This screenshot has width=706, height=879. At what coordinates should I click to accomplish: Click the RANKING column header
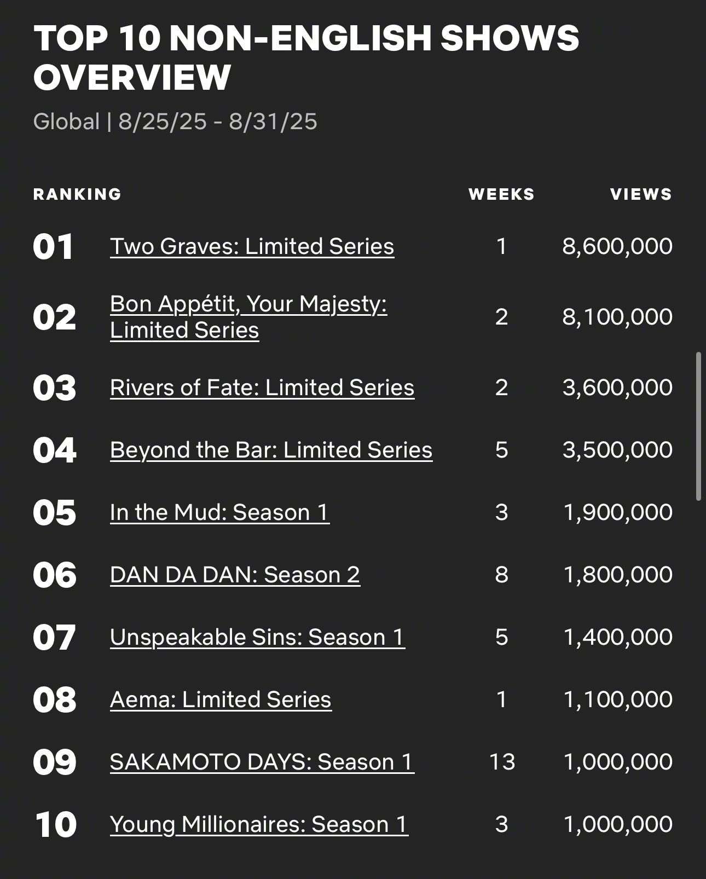pos(77,194)
